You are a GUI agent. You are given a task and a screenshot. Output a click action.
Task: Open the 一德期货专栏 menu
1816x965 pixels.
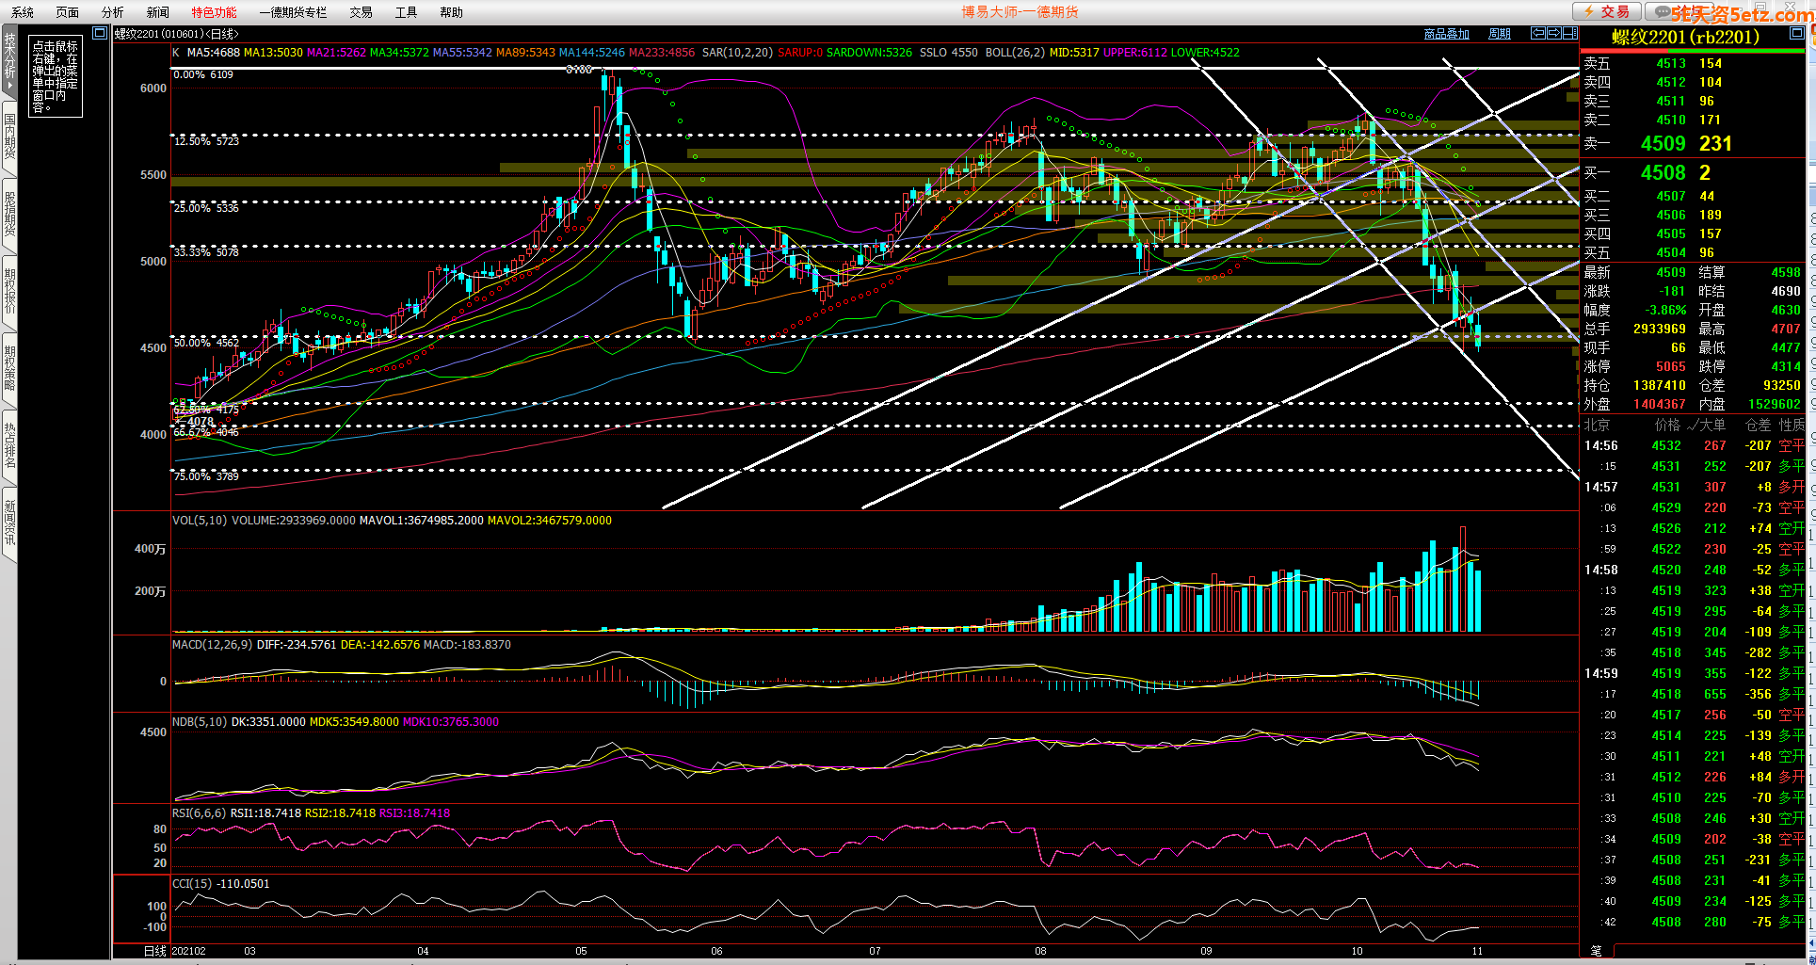[x=293, y=12]
